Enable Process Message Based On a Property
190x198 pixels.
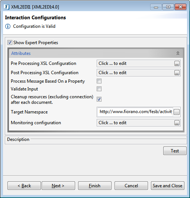(99, 81)
